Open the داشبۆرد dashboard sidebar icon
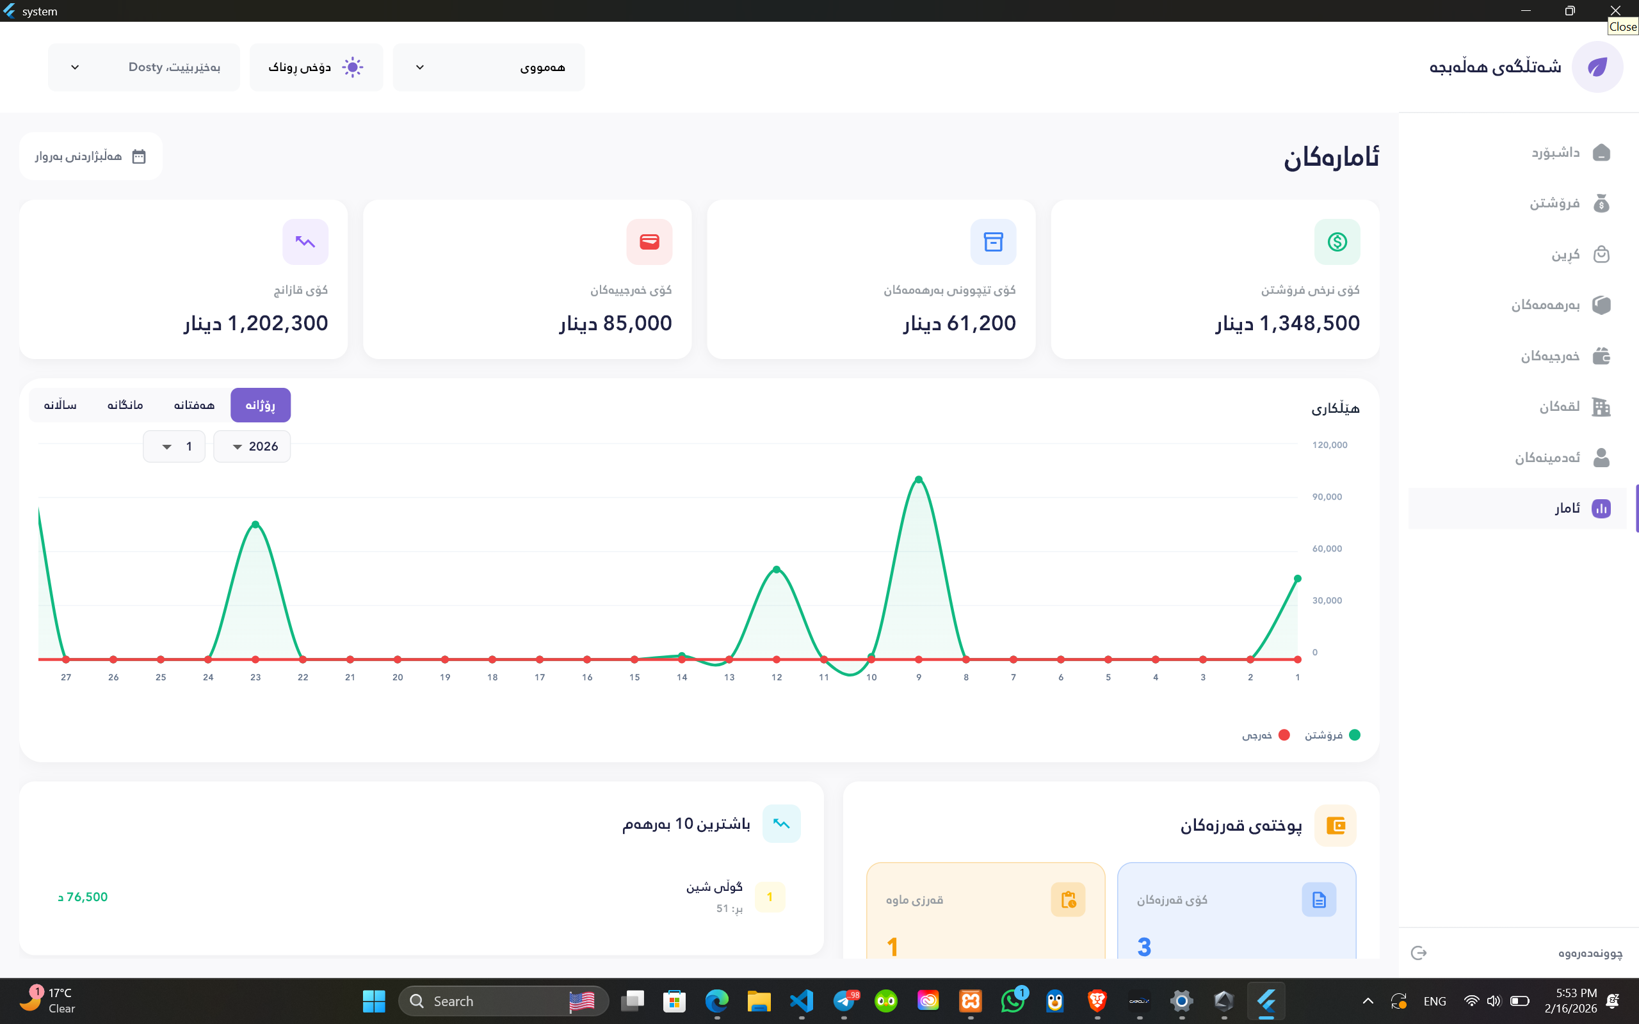The height and width of the screenshot is (1024, 1639). coord(1601,152)
